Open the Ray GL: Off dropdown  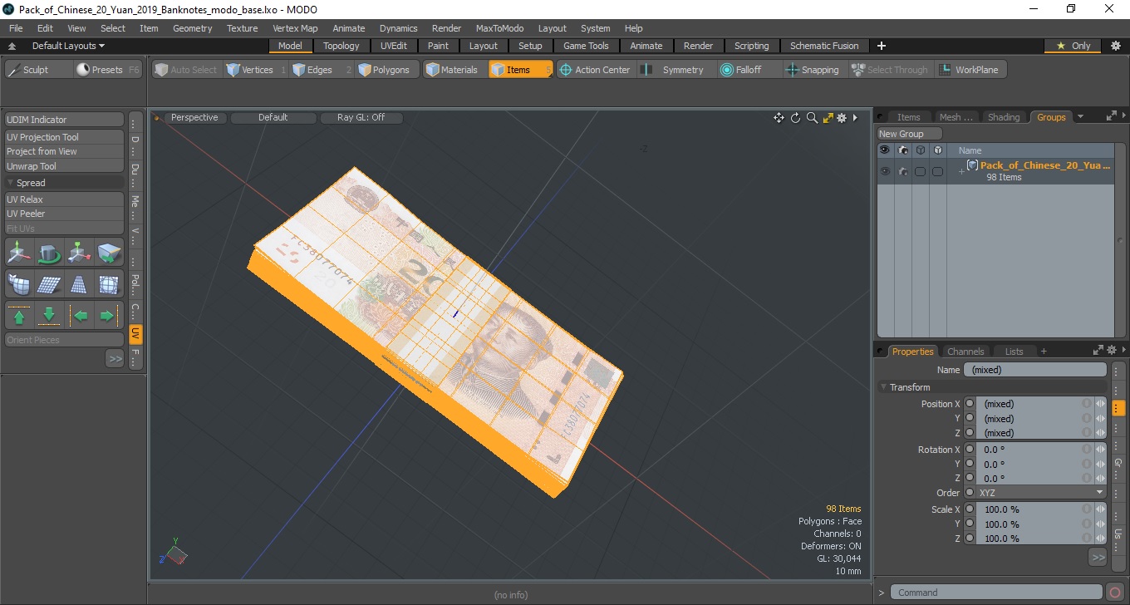coord(361,118)
